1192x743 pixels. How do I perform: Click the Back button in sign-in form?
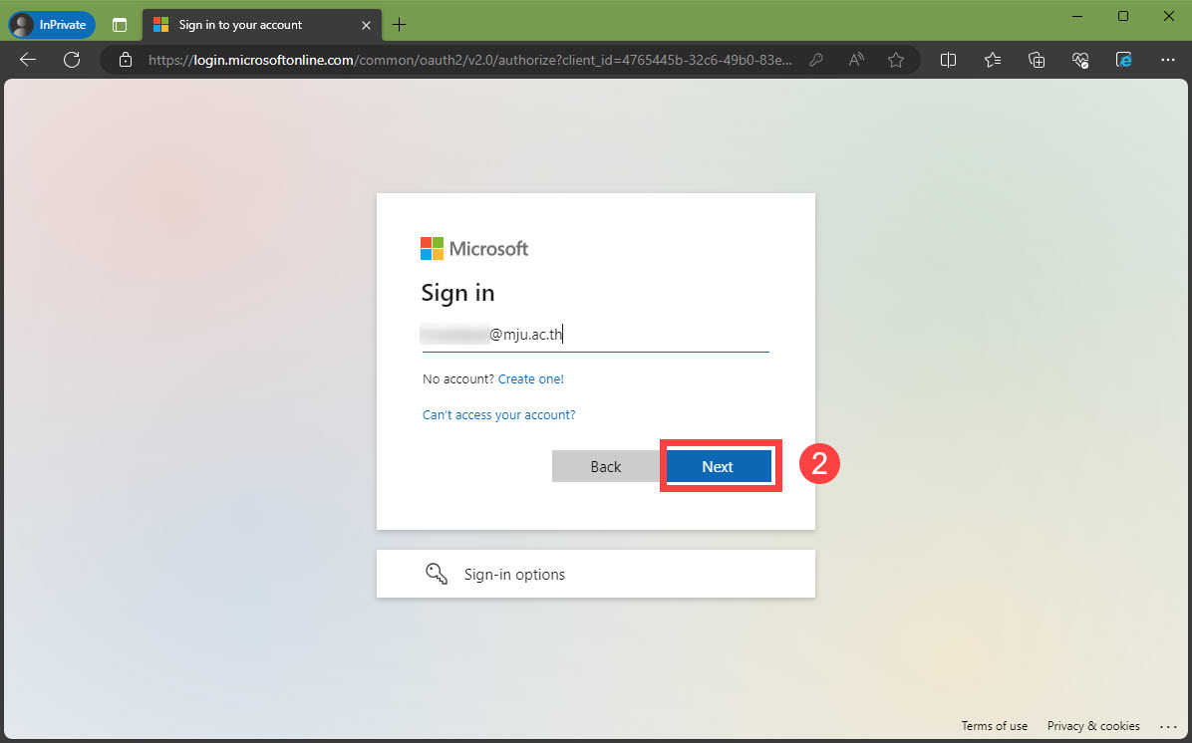tap(605, 467)
